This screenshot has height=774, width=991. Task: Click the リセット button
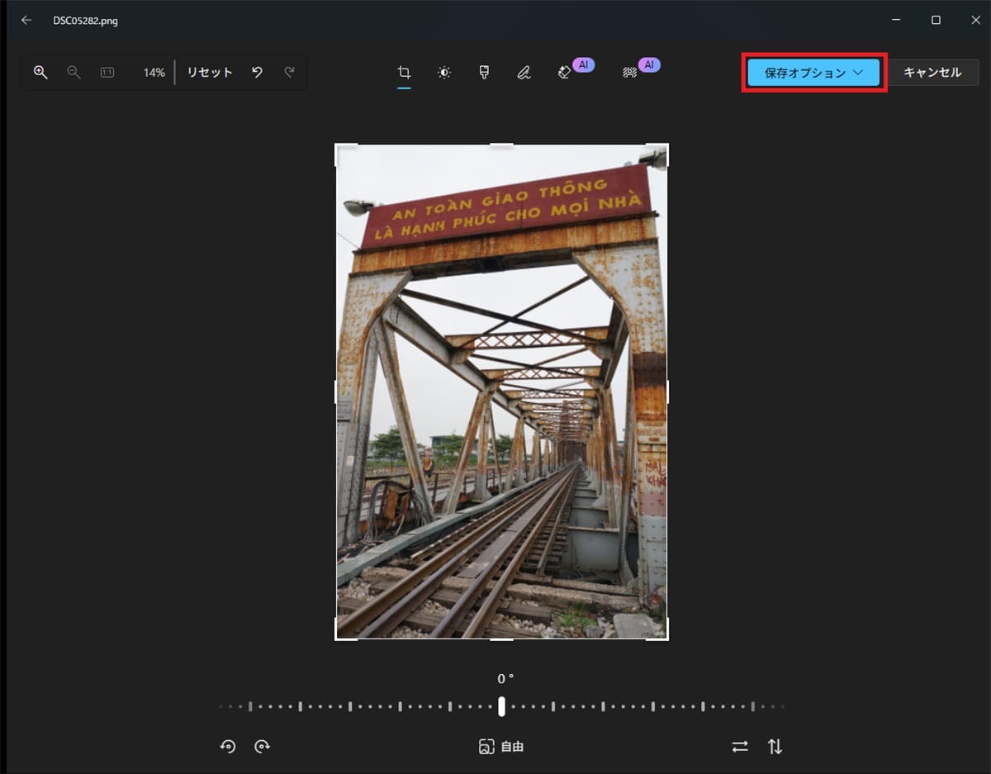pos(209,72)
